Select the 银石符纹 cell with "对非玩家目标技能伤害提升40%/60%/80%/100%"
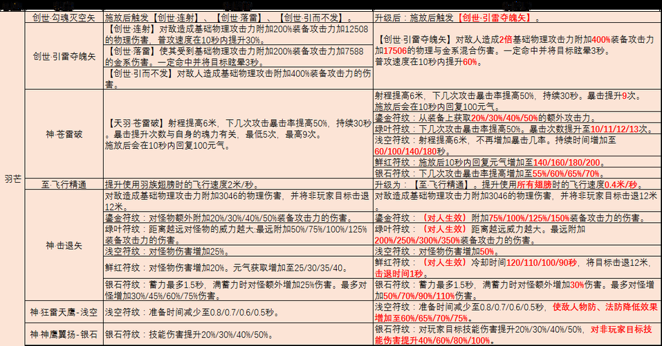Screen dimensions: 662x346 (517, 334)
